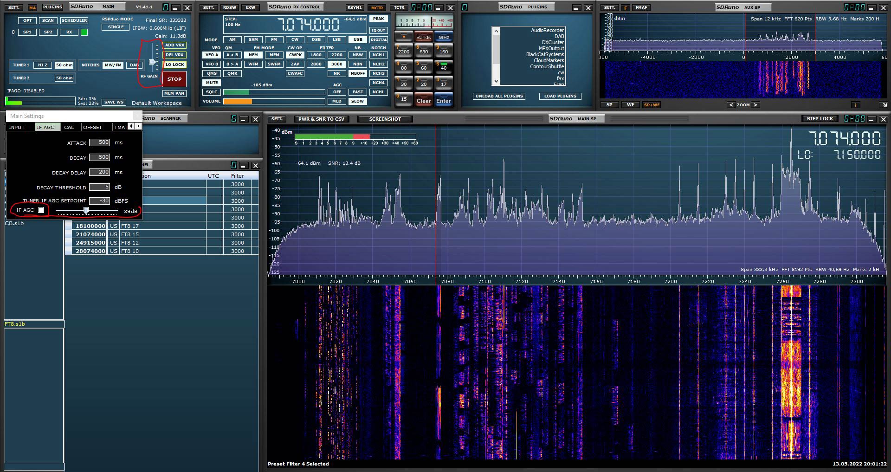Image resolution: width=891 pixels, height=472 pixels.
Task: Click the MHz keypad button
Action: [x=444, y=37]
